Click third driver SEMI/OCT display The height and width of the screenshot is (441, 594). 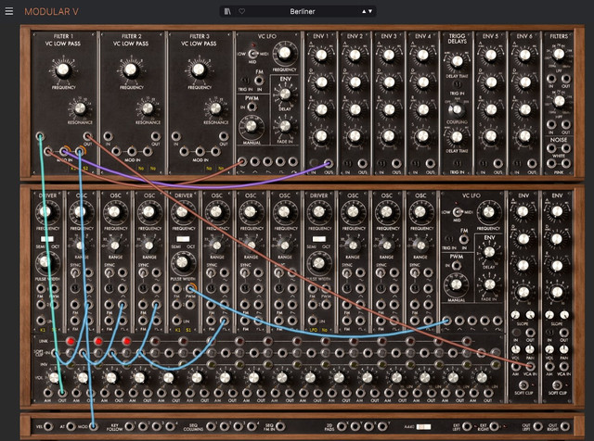319,239
